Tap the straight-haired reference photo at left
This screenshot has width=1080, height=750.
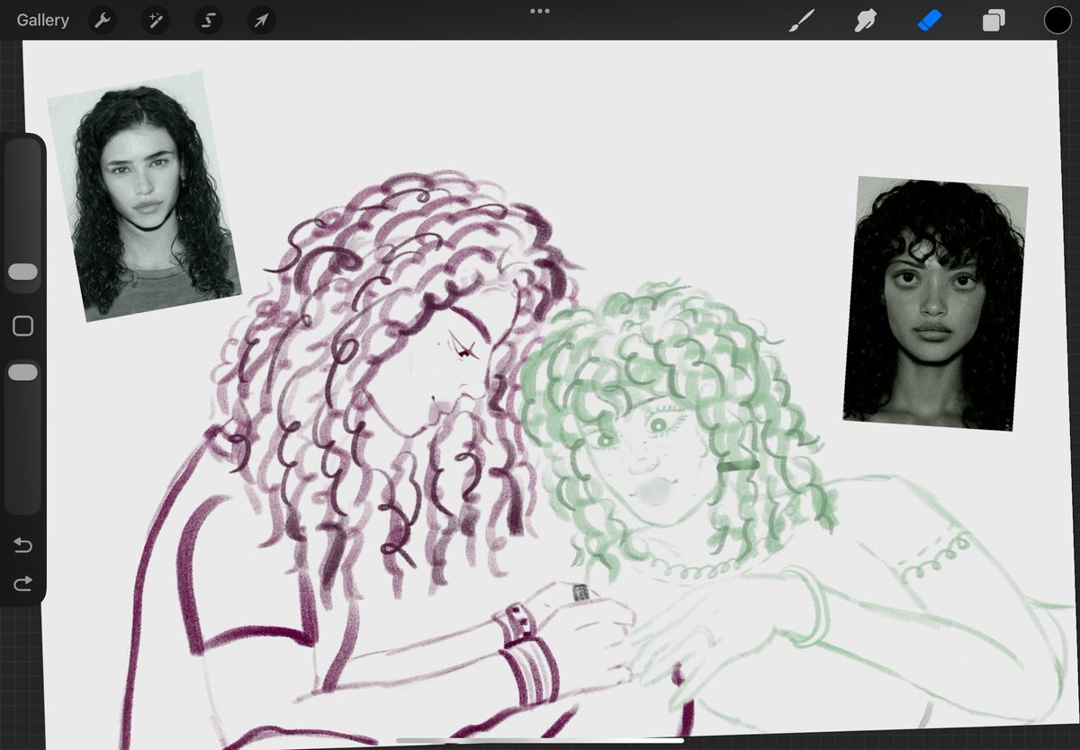coord(143,196)
